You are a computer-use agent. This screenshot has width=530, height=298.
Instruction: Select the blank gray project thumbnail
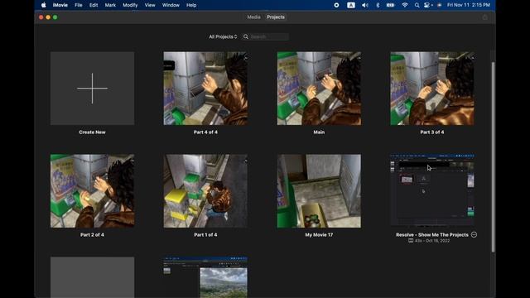point(92,277)
